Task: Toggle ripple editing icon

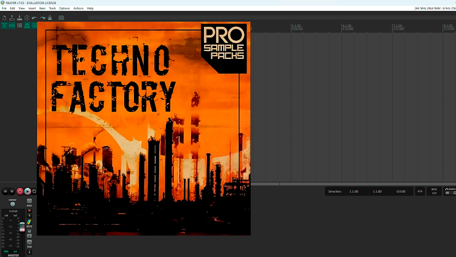Action: 20,25
